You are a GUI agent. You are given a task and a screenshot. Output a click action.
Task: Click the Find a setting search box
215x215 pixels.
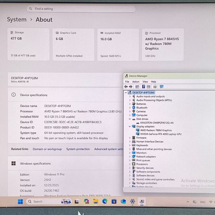click(x=81, y=9)
